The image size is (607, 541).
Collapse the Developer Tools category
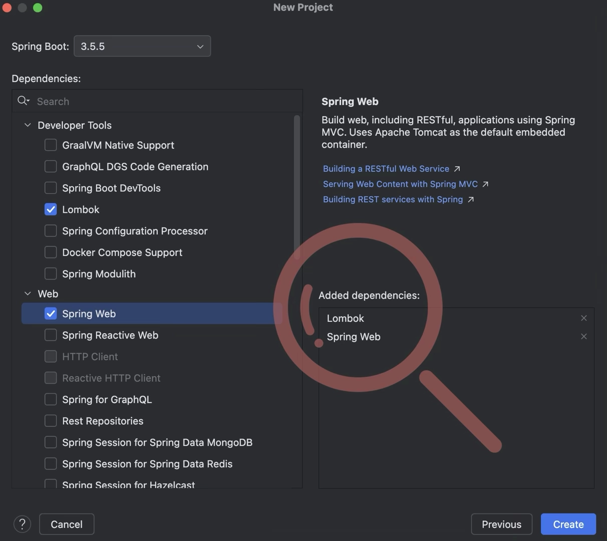tap(28, 125)
